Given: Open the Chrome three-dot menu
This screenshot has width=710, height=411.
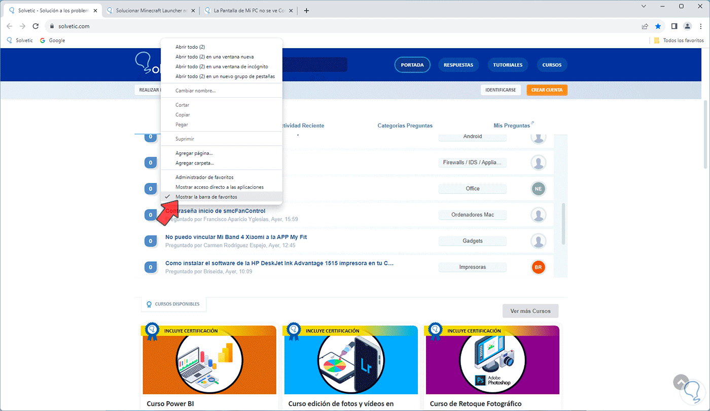Looking at the screenshot, I should (x=700, y=26).
